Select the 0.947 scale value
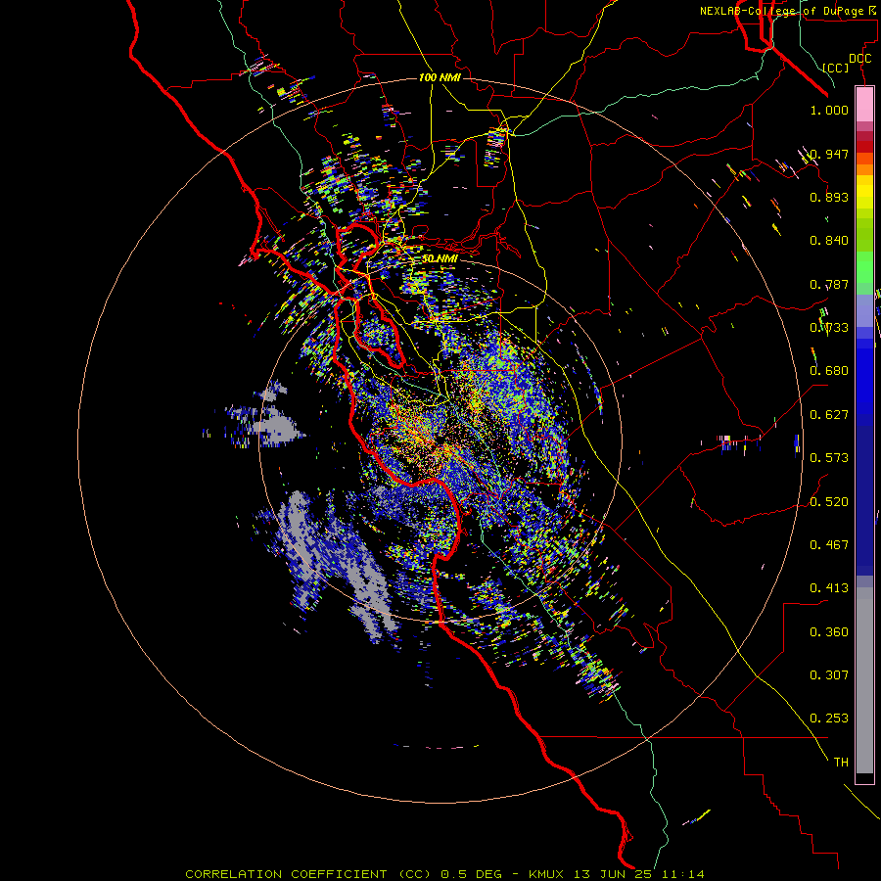 coord(829,154)
